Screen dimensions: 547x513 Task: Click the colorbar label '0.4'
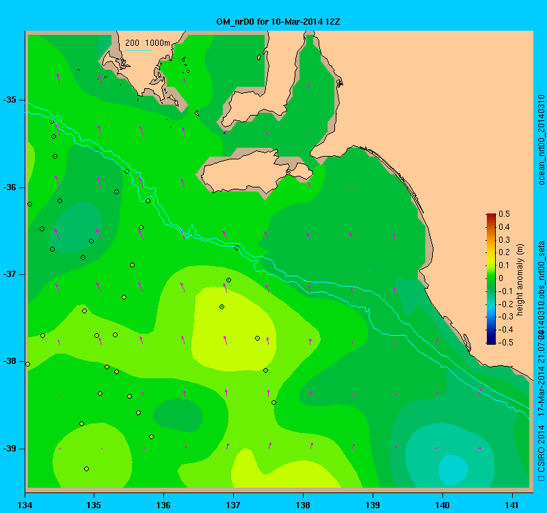pyautogui.click(x=504, y=227)
